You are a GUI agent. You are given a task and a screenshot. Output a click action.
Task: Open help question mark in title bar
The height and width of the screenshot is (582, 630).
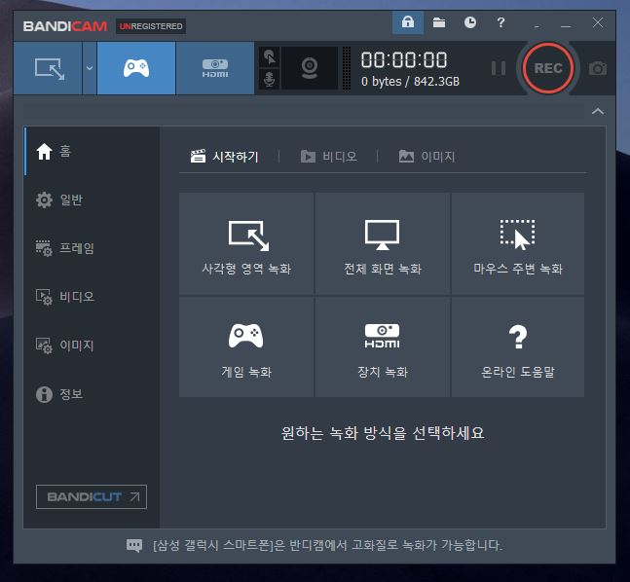click(x=500, y=22)
